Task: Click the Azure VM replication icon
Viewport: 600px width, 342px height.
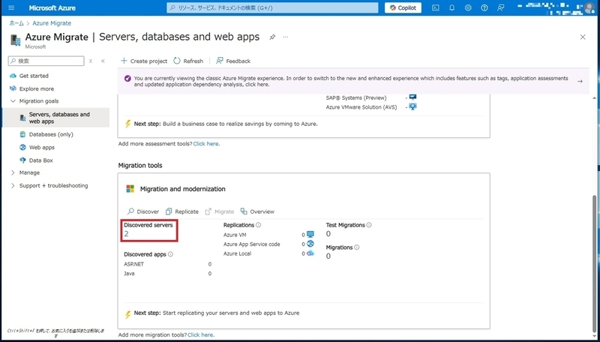Action: pos(310,235)
